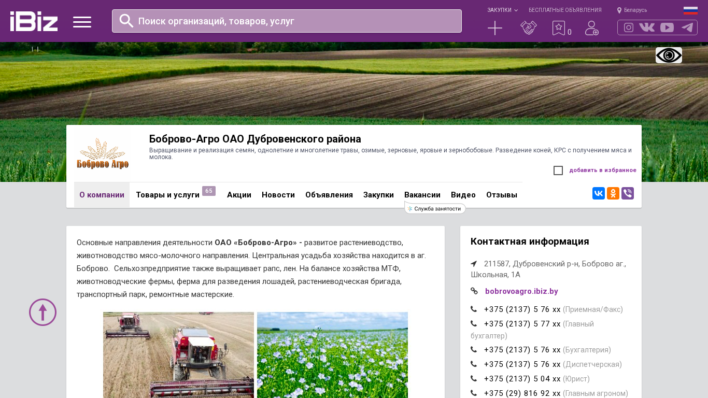This screenshot has height=398, width=708.
Task: Switch to the Видео tab
Action: point(463,195)
